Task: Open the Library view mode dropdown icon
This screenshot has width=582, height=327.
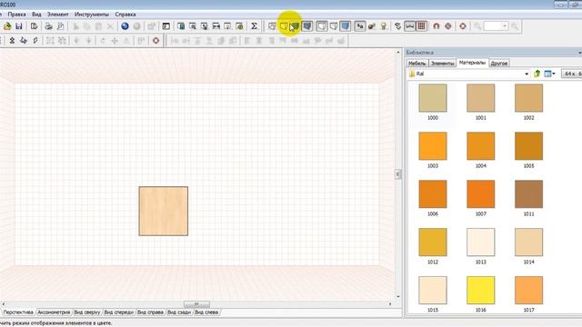Action: click(549, 74)
